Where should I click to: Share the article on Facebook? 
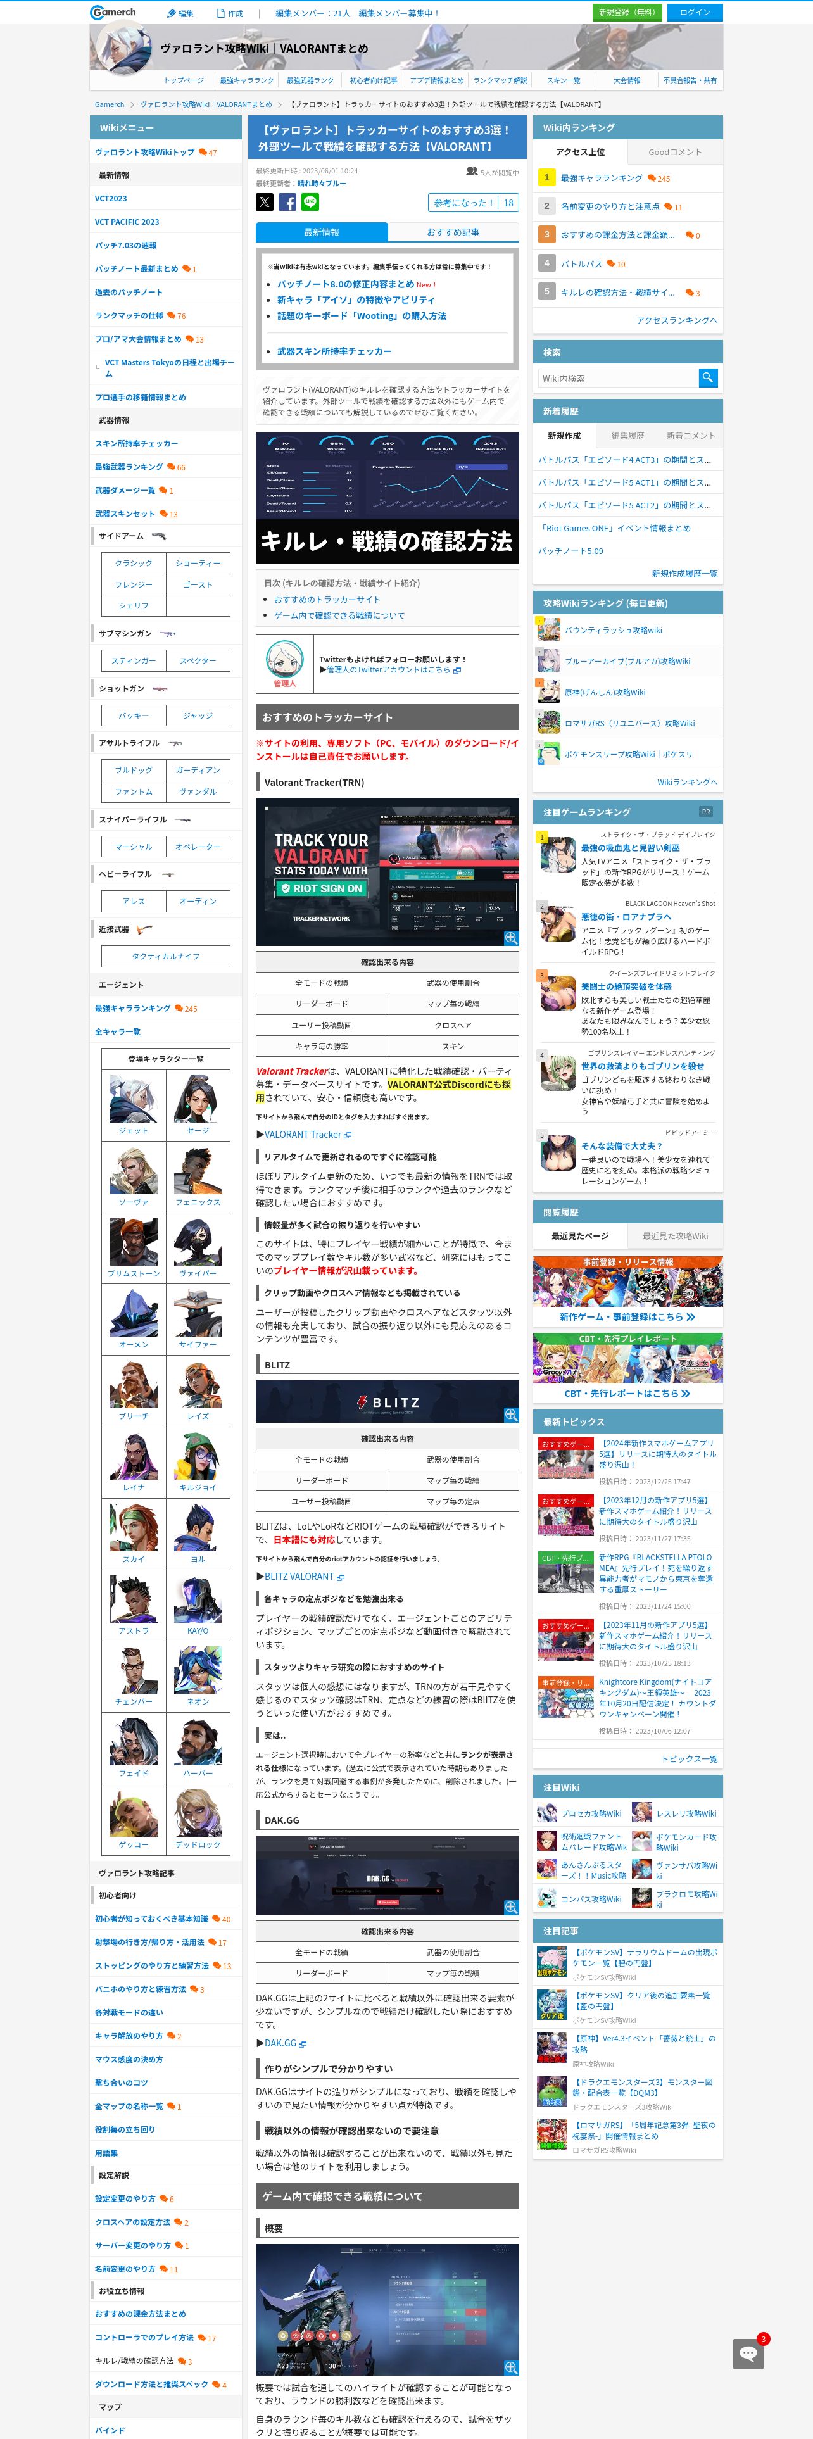click(287, 202)
